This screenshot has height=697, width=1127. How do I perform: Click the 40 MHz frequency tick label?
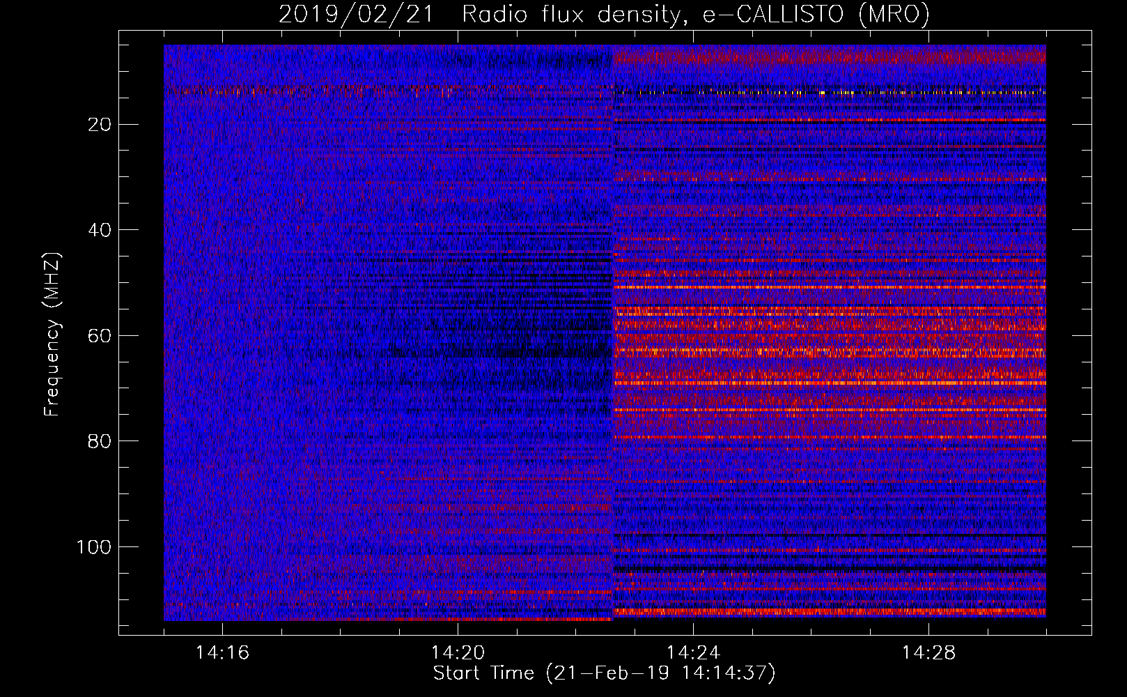click(100, 230)
